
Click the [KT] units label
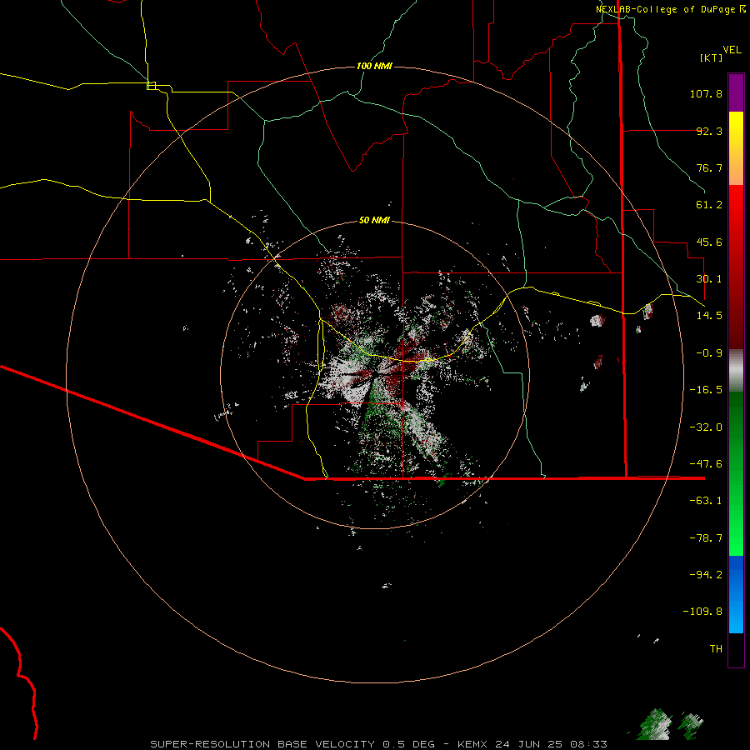[712, 57]
